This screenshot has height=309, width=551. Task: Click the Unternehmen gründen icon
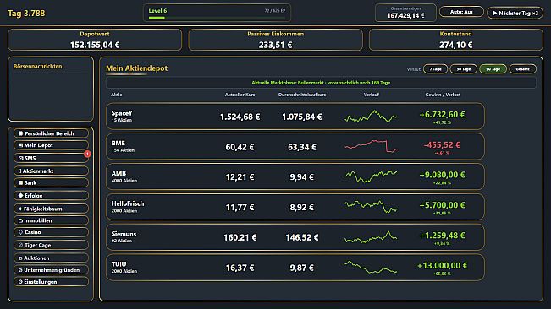click(20, 270)
